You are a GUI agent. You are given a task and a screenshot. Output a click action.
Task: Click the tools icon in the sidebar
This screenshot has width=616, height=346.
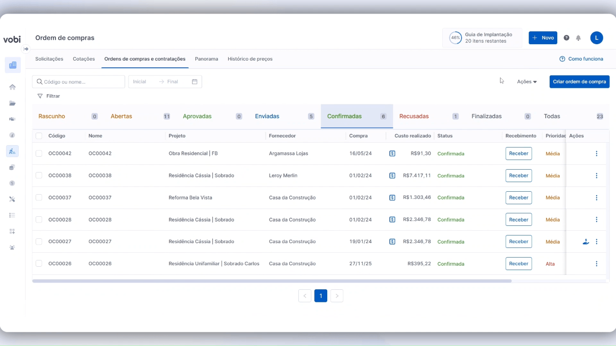[x=13, y=199]
